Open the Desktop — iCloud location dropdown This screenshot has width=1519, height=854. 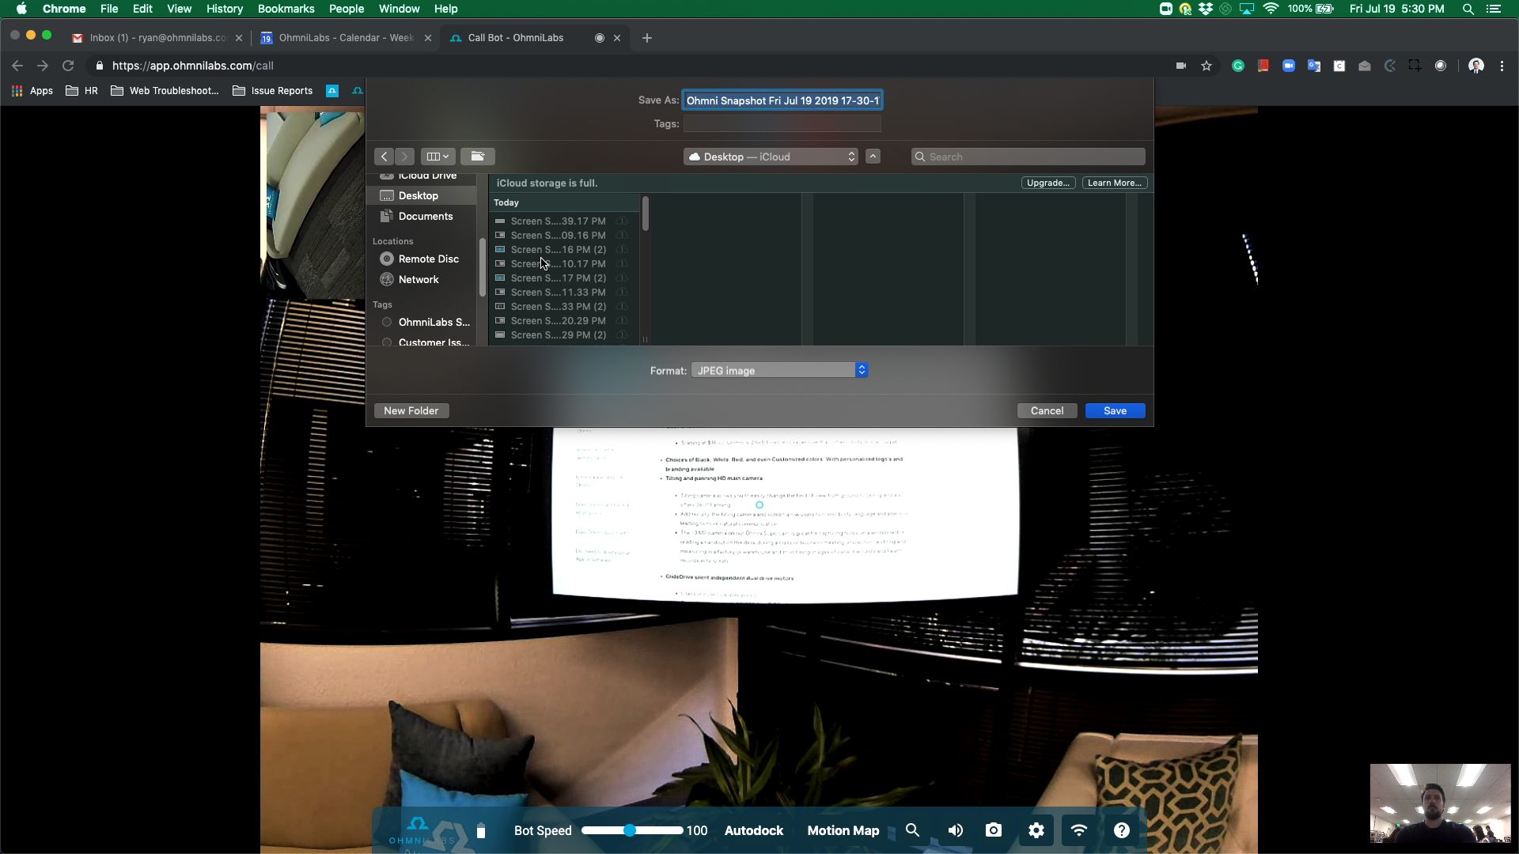tap(771, 157)
